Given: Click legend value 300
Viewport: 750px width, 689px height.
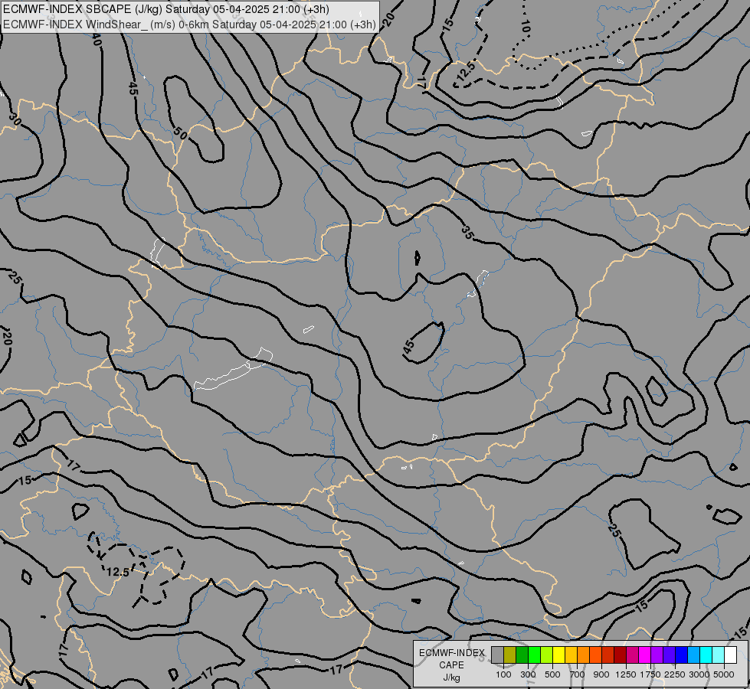Looking at the screenshot, I should tap(528, 674).
